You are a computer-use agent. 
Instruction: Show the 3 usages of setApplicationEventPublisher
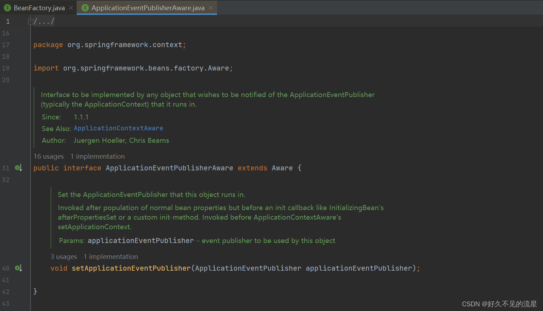(63, 256)
